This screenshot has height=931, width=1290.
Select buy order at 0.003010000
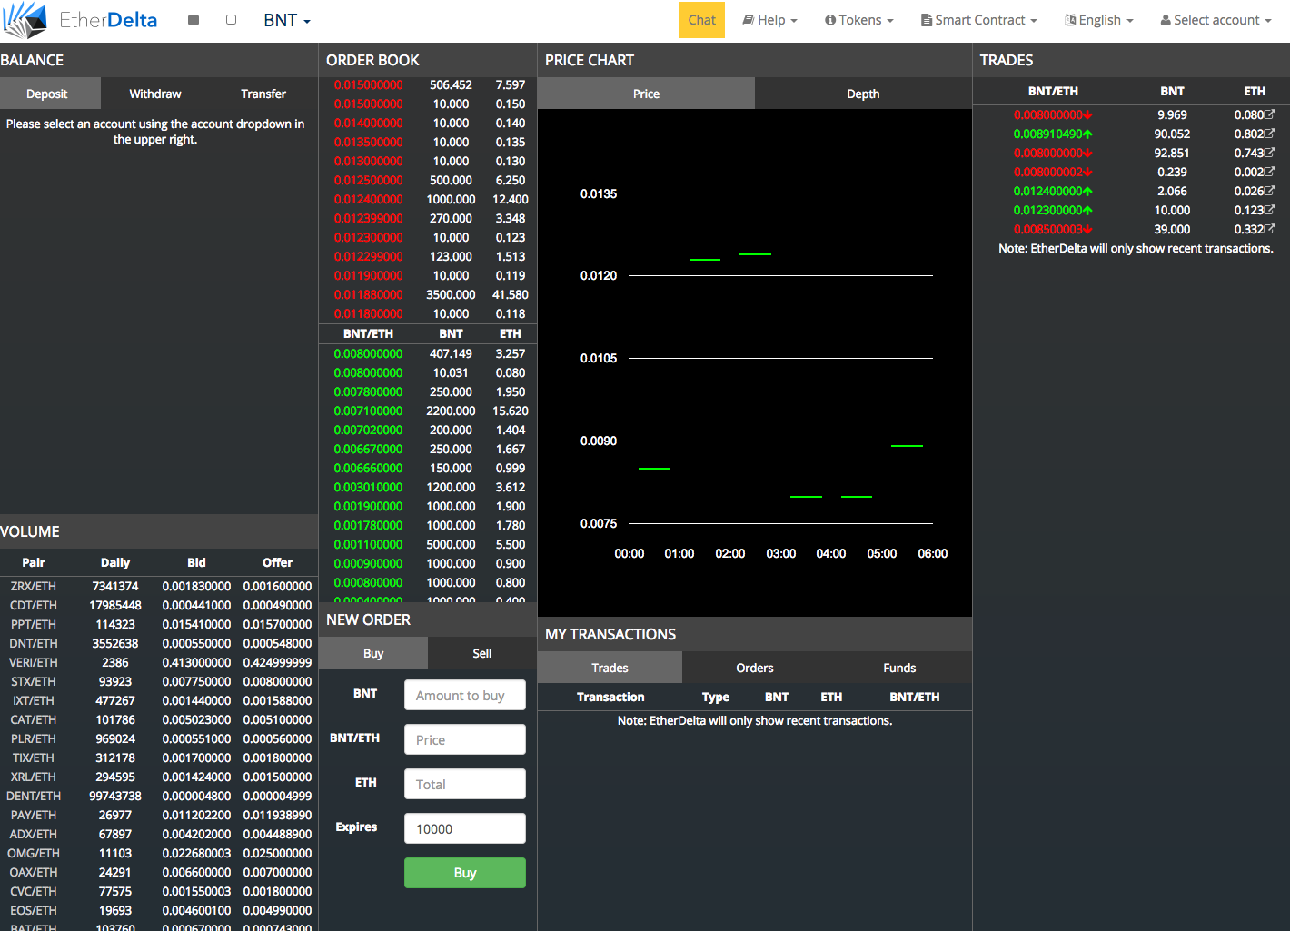(428, 487)
